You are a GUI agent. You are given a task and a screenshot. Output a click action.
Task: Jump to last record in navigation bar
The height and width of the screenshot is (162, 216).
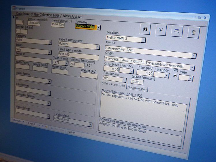click(x=43, y=125)
